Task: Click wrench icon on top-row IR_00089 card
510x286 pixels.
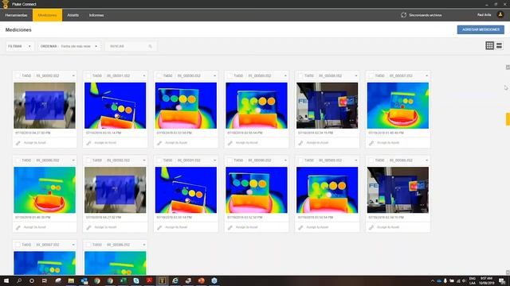Action: pyautogui.click(x=230, y=143)
